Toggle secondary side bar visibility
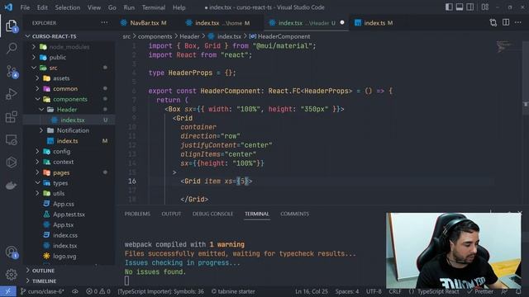 tap(470, 7)
